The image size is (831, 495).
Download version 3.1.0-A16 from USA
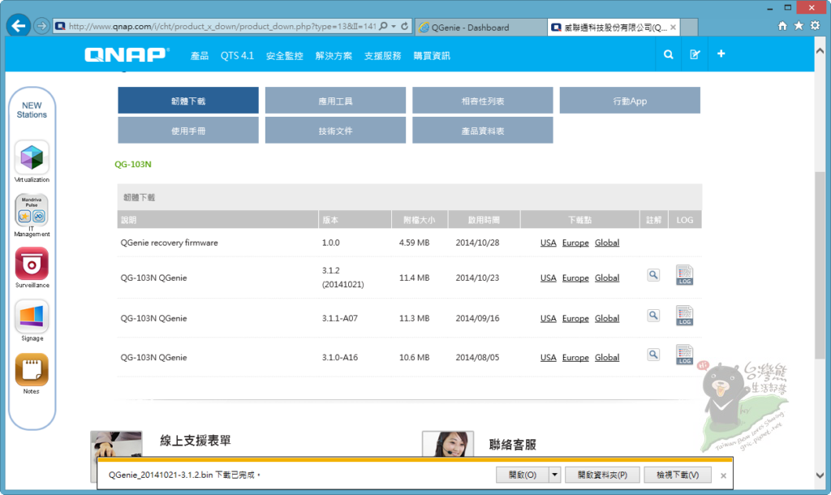[x=548, y=358]
